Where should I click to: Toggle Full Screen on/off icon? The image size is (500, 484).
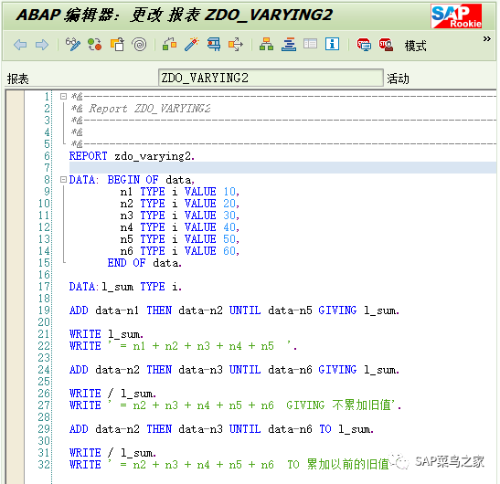click(x=310, y=44)
